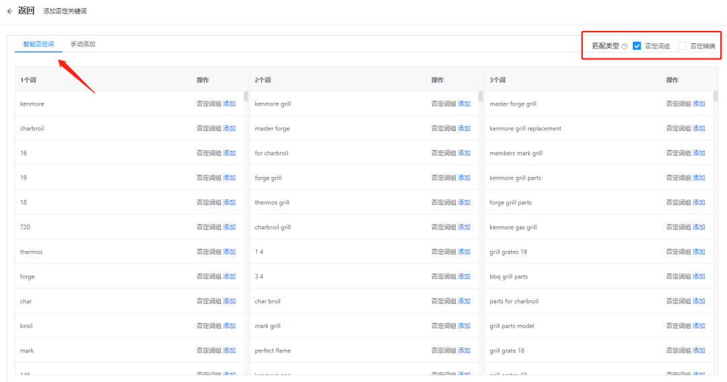Screen dimensions: 727x382
Task: Click 添加 in the '18' row
Action: pos(229,202)
